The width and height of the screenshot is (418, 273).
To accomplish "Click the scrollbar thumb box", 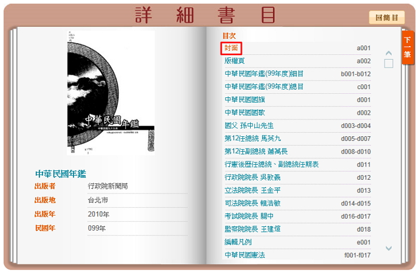I will point(389,63).
